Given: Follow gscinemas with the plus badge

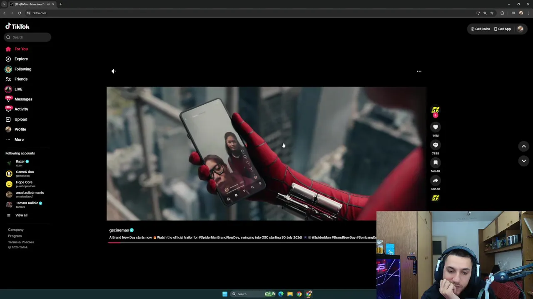Looking at the screenshot, I should pos(435,115).
